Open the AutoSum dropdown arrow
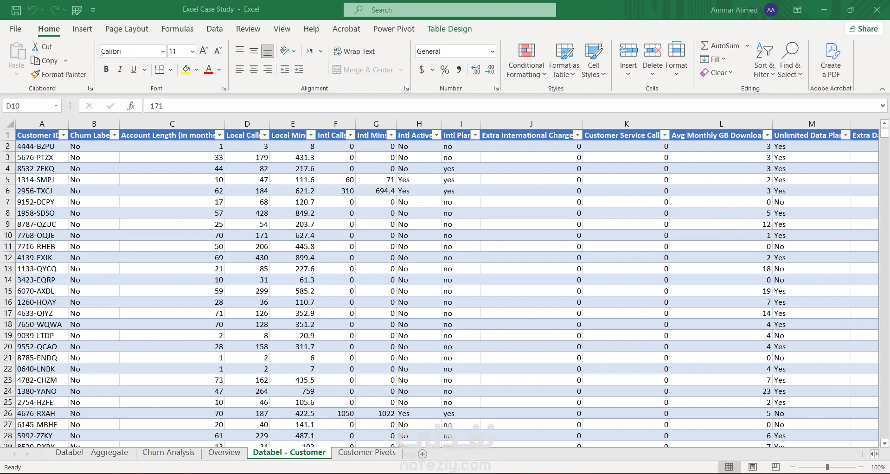 747,45
